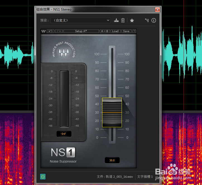Redo change in NS1 toolbar

click(x=59, y=31)
